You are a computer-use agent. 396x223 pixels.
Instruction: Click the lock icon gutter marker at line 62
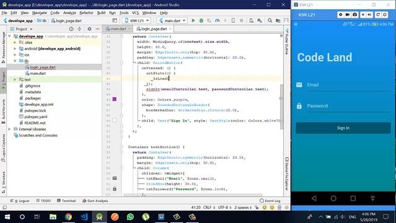pos(114,189)
